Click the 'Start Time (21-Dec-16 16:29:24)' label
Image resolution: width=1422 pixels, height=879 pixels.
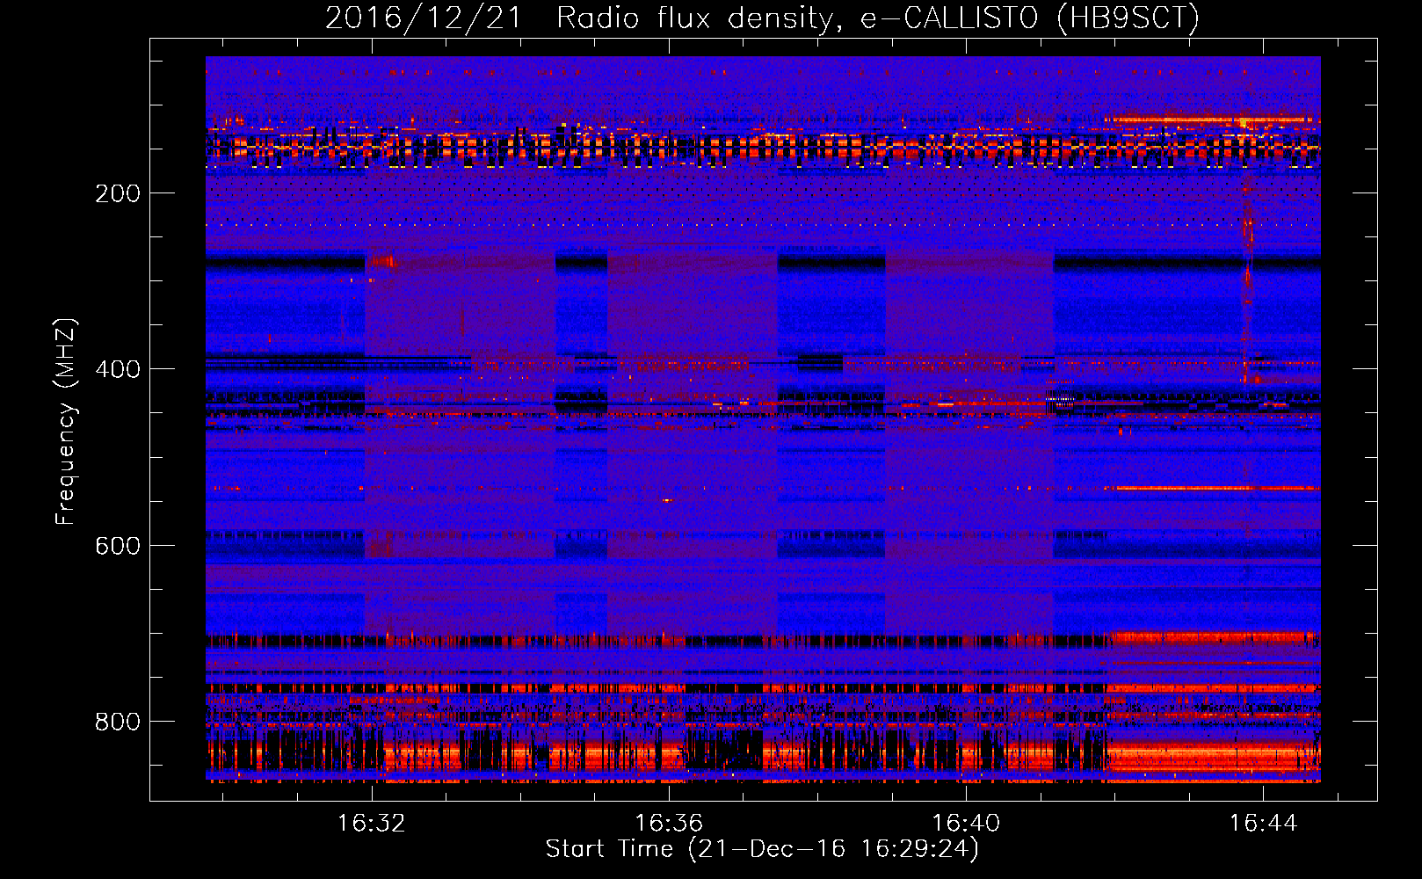tap(762, 849)
